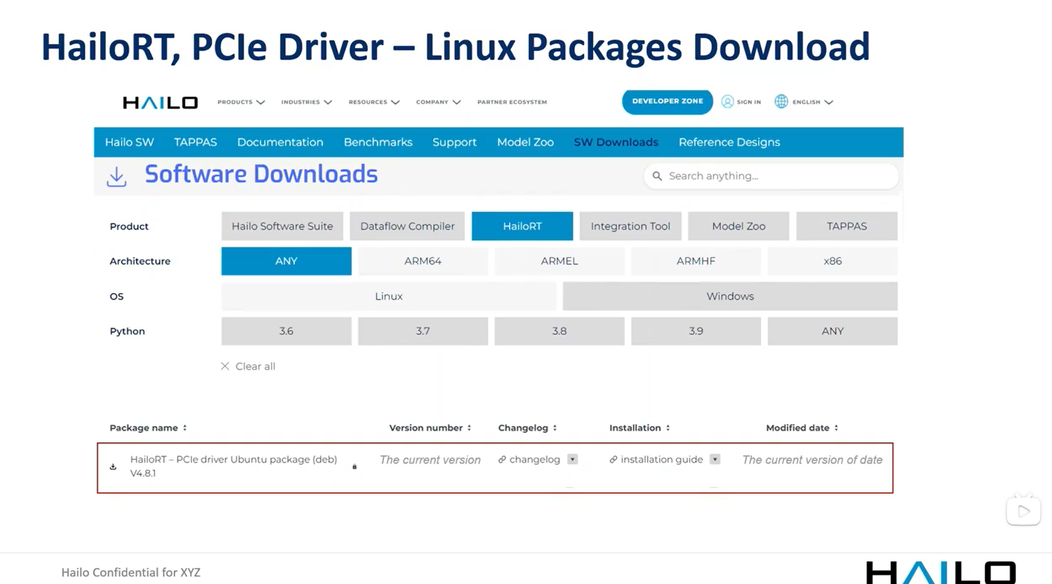This screenshot has height=584, width=1052.
Task: Click the Hailo logo in the site header
Action: tap(160, 102)
